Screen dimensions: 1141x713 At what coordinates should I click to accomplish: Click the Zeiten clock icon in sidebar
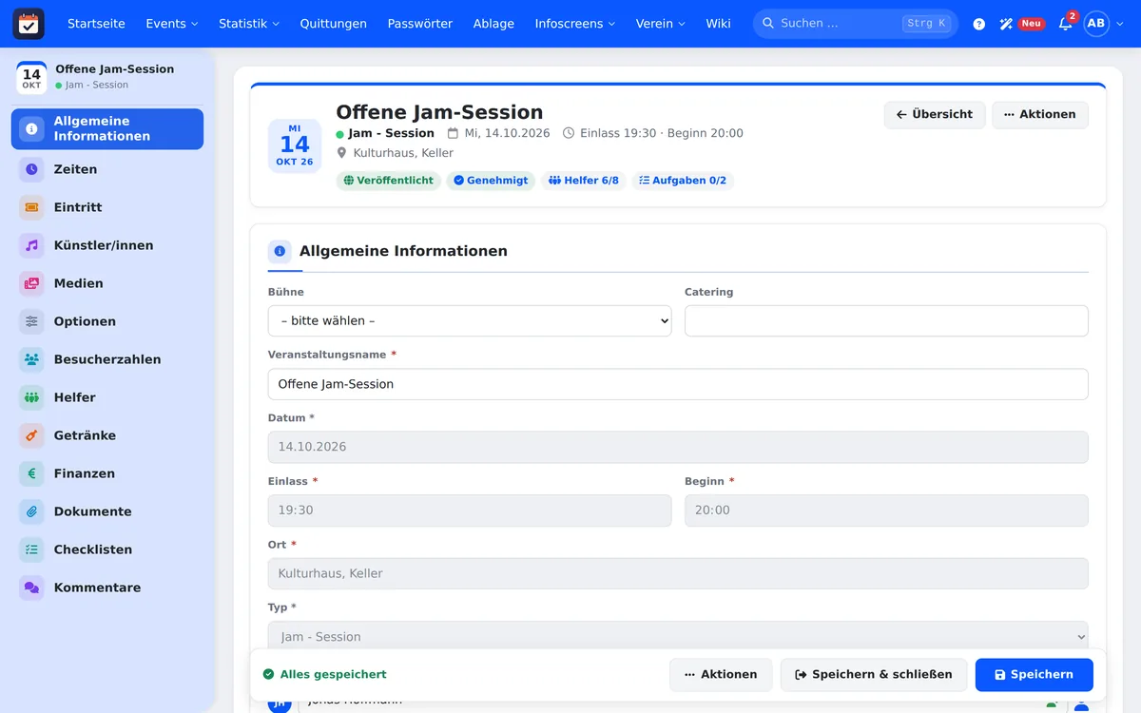(32, 169)
